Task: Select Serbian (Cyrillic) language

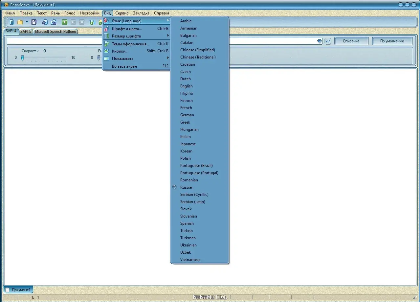Action: pos(199,195)
